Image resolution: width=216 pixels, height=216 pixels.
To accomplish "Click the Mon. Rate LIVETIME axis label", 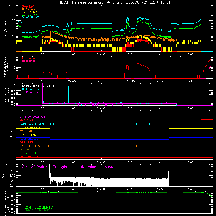I will 7,203.
